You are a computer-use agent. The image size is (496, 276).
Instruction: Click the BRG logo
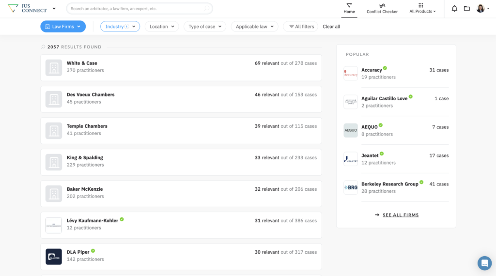click(351, 187)
